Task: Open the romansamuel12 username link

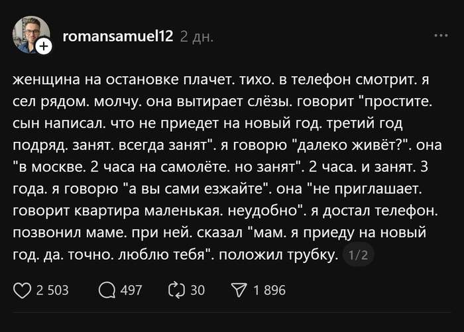Action: (118, 36)
